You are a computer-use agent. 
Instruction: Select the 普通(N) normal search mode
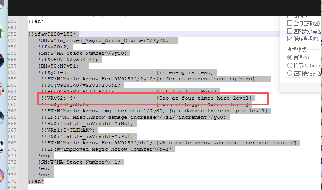point(290,58)
